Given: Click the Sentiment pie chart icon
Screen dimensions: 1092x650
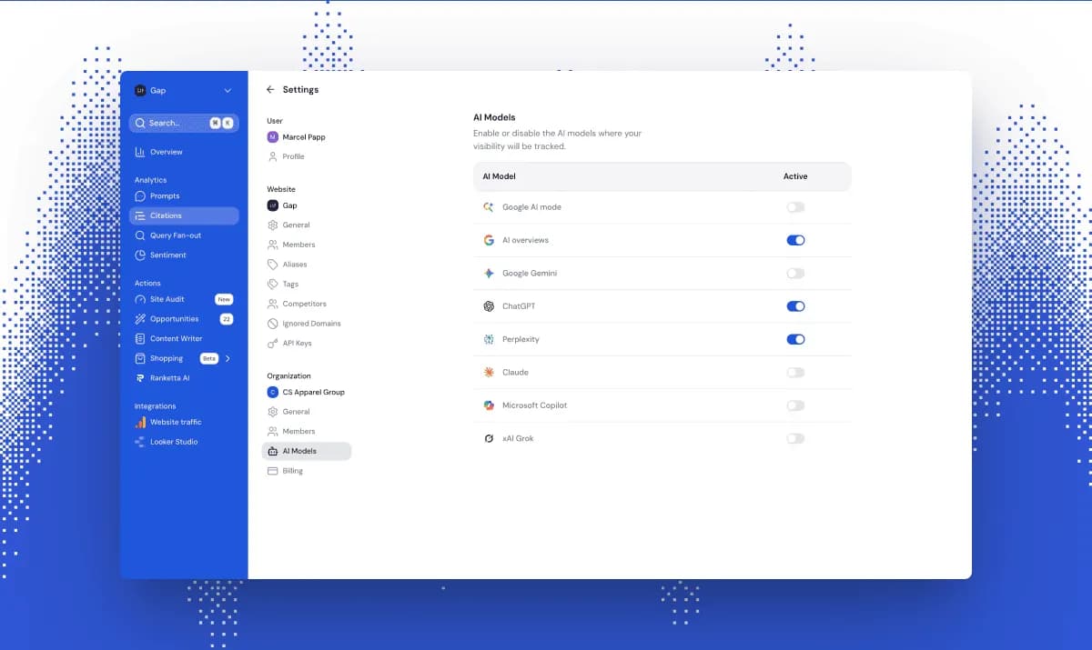Looking at the screenshot, I should (x=140, y=255).
